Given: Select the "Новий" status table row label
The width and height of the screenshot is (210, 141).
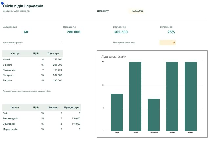Looking at the screenshot, I should click(x=6, y=60).
